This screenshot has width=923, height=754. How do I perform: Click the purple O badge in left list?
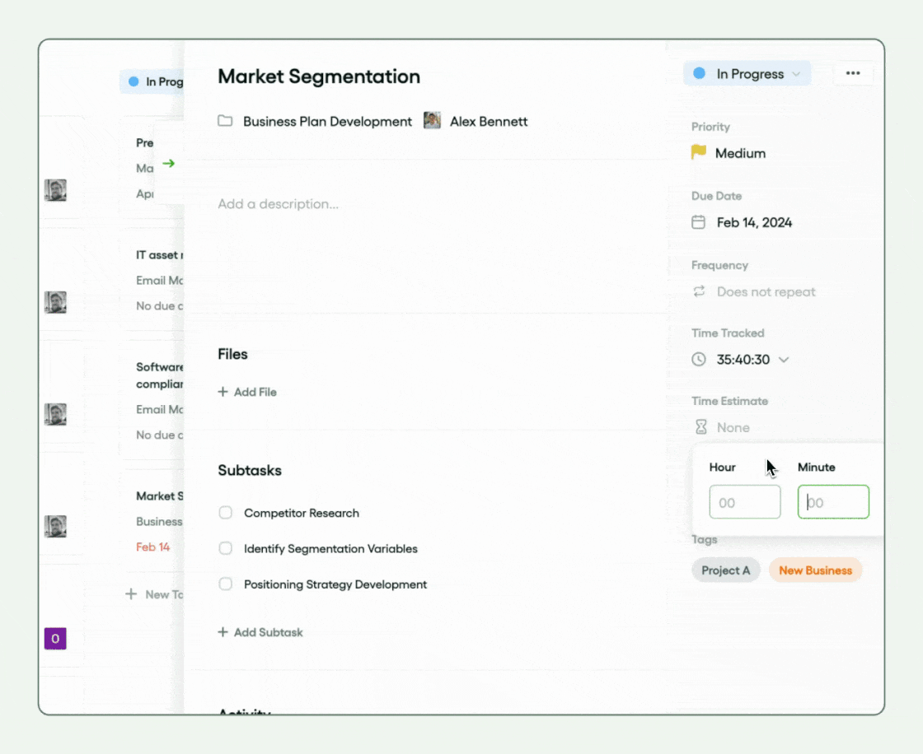[x=55, y=639]
